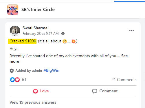The height and width of the screenshot is (108, 145).
Task: Open Swati Sharma's profile name link
Action: coord(35,28)
